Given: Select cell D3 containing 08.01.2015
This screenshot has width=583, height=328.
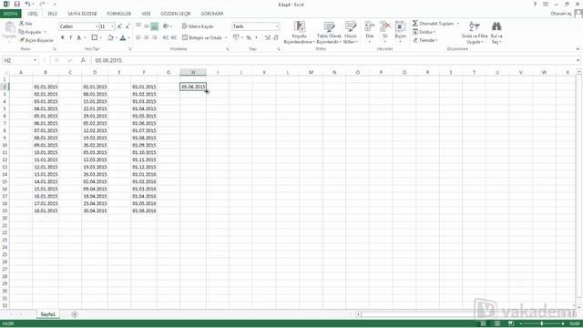Looking at the screenshot, I should pyautogui.click(x=95, y=94).
